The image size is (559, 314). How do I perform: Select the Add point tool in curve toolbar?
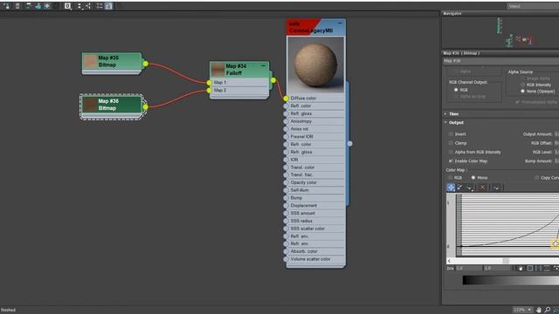(x=470, y=188)
